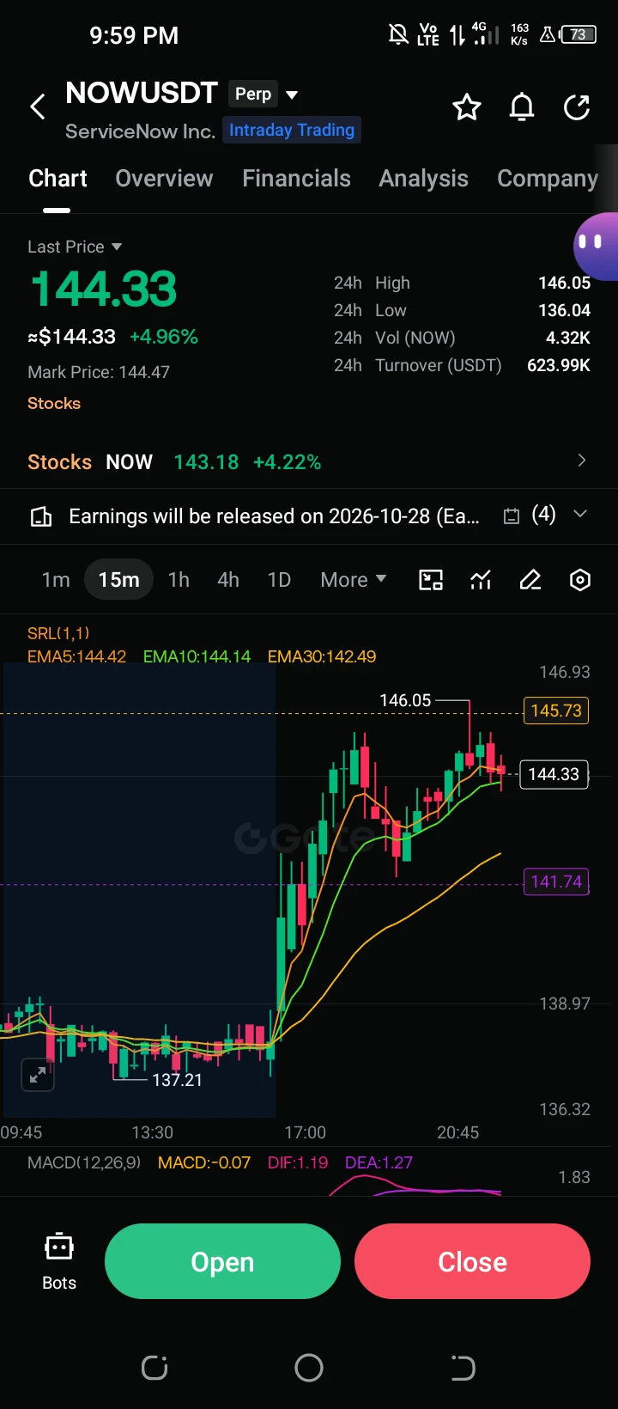Tap the Mark Price: 144.47 text
This screenshot has width=618, height=1409.
pos(99,372)
